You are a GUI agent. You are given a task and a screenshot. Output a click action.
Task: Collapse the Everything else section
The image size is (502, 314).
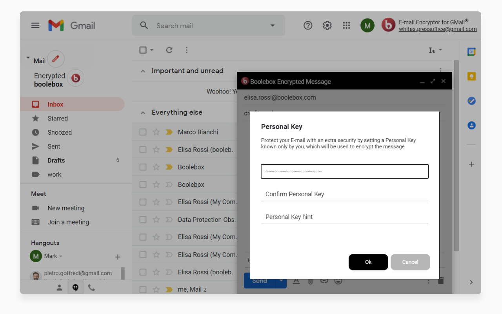coord(143,112)
